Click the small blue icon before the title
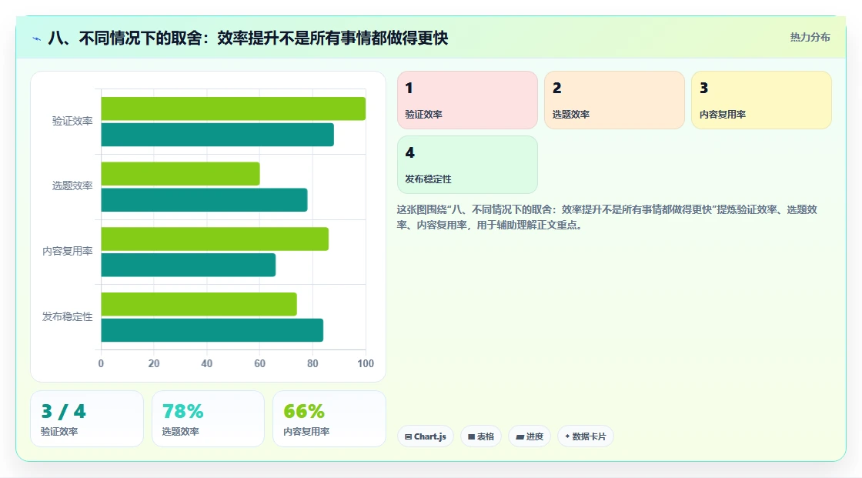Screen dimensions: 862x478 pyautogui.click(x=36, y=38)
